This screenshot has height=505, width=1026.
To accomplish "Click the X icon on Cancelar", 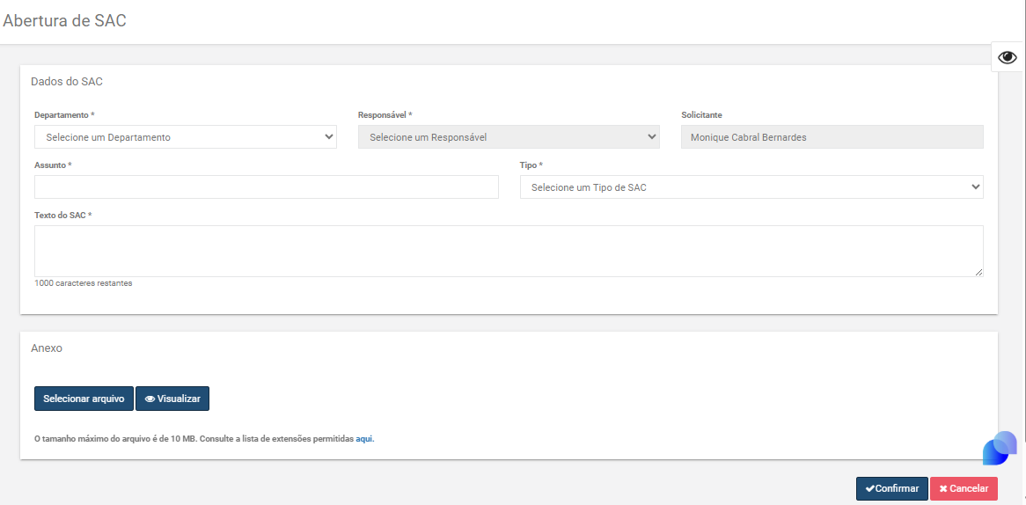I will tap(943, 489).
